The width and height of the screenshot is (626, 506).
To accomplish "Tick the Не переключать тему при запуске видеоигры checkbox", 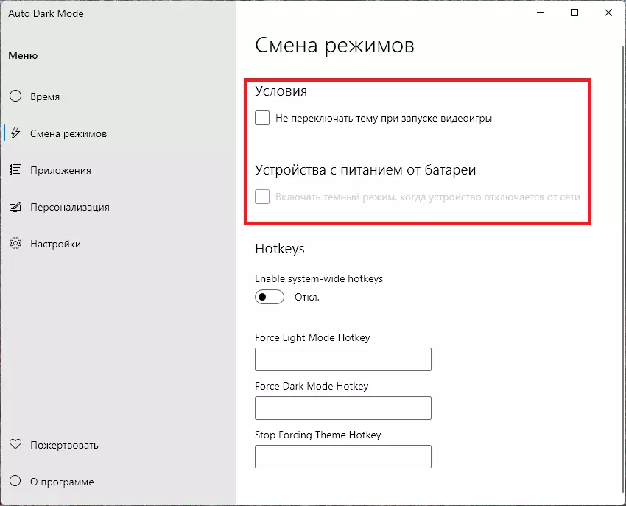I will click(x=262, y=118).
